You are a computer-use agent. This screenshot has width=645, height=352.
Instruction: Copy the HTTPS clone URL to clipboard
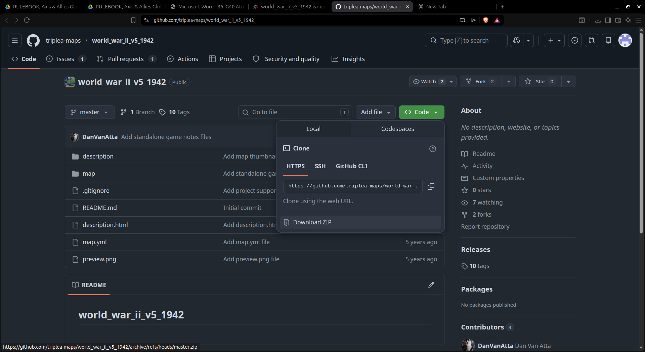click(x=431, y=186)
